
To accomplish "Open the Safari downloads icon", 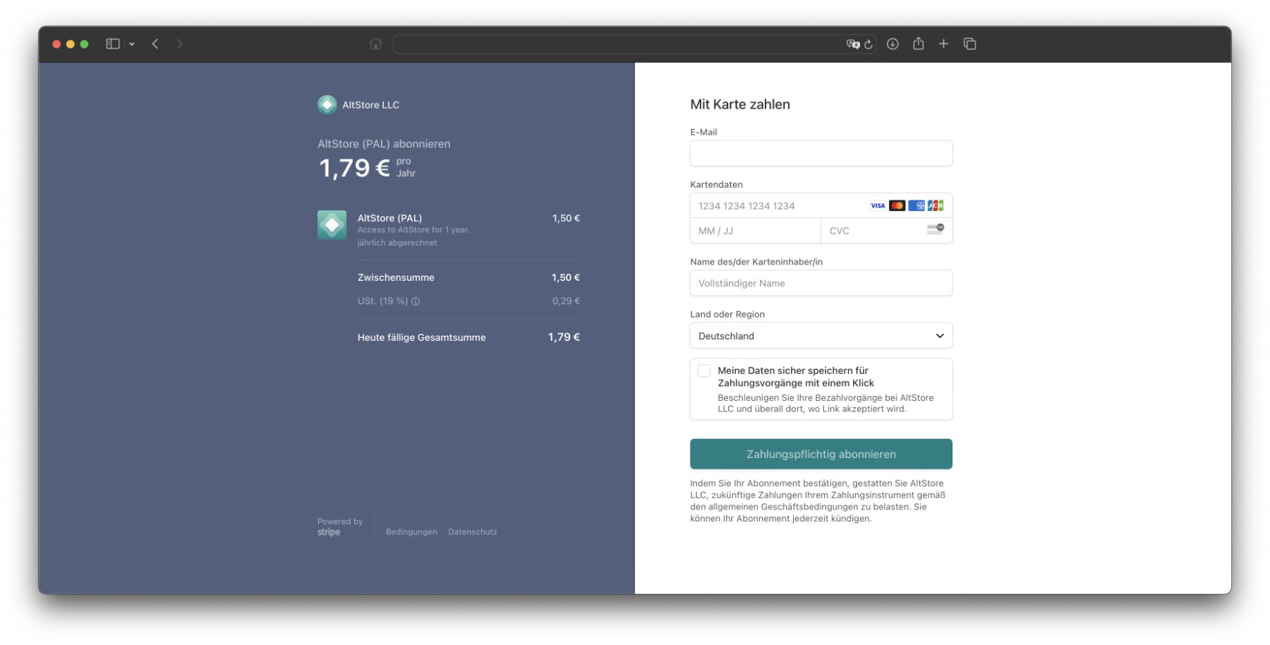I will point(893,44).
